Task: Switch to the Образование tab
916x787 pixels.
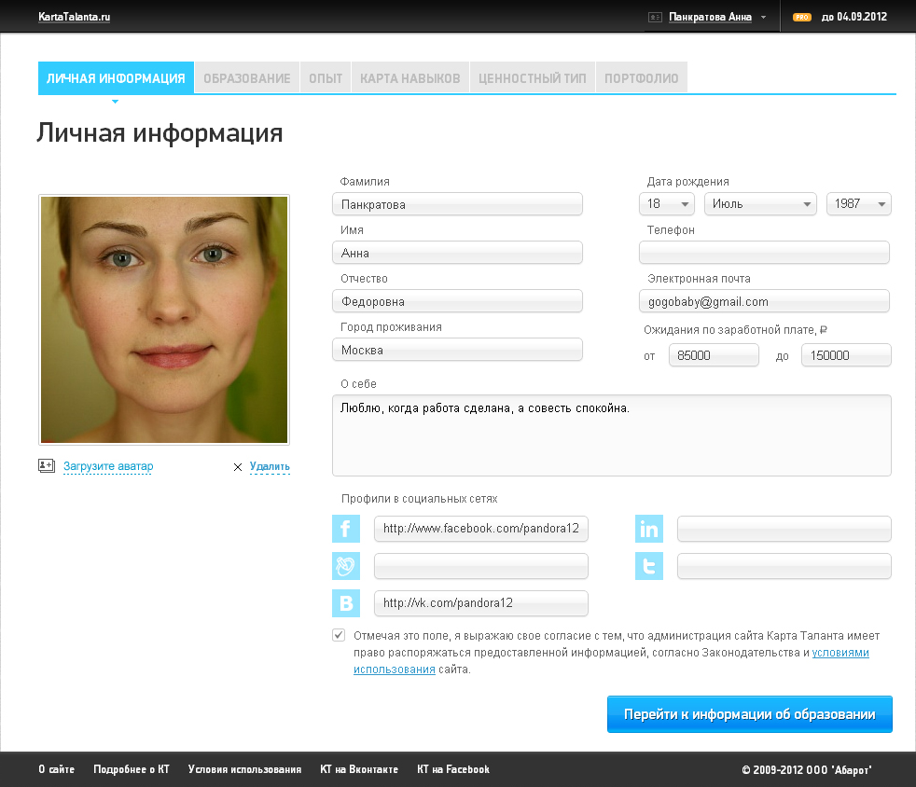Action: coord(246,77)
